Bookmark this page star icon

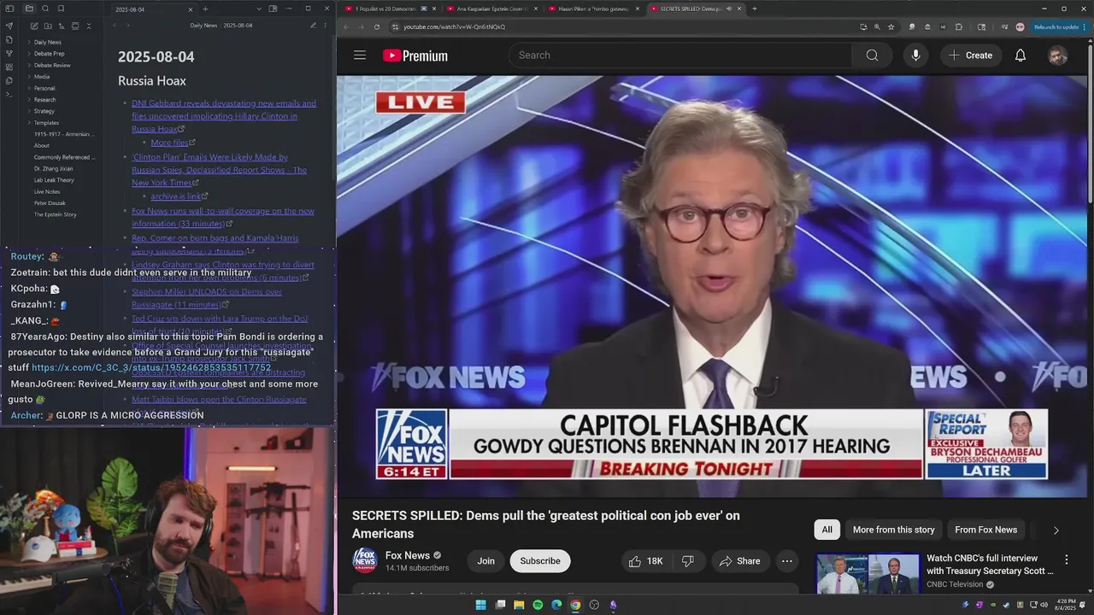point(891,26)
